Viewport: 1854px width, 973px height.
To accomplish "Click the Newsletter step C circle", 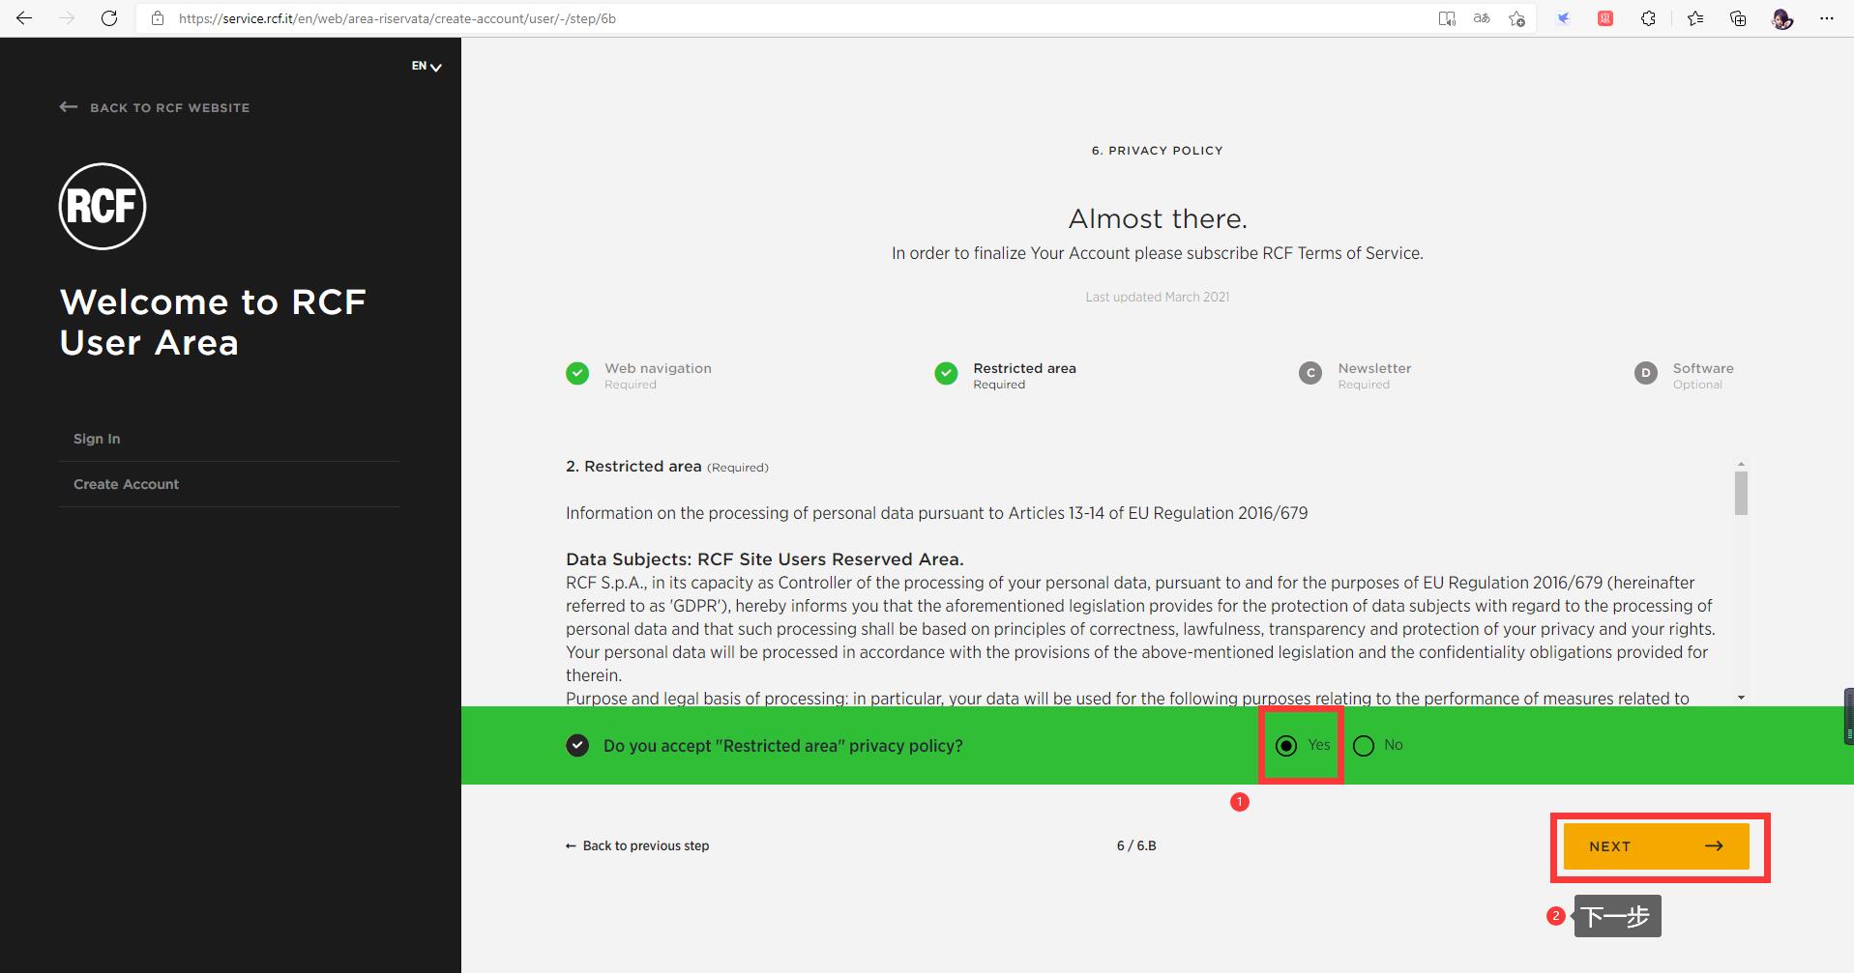I will tap(1310, 373).
